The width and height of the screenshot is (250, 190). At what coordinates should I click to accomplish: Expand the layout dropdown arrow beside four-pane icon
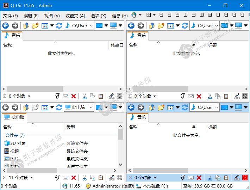[154, 15]
